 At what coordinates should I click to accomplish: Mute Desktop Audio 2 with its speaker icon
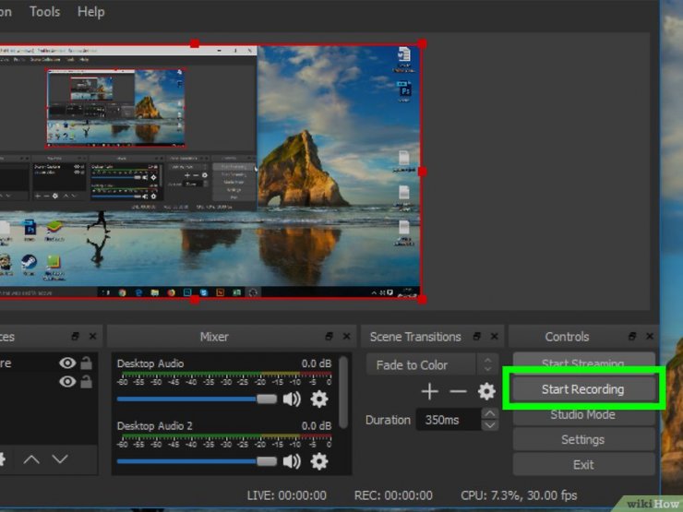292,461
